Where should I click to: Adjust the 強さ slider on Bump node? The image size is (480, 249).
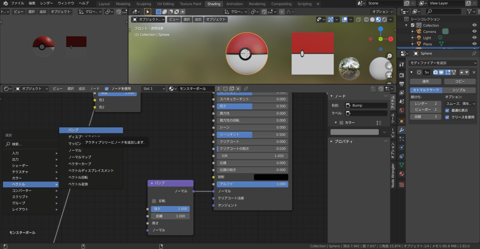[x=170, y=209]
